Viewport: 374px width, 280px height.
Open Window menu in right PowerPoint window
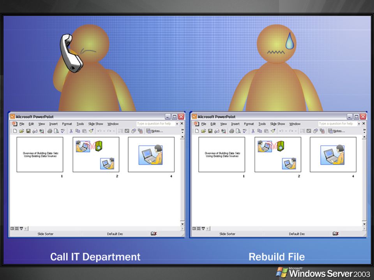[295, 124]
